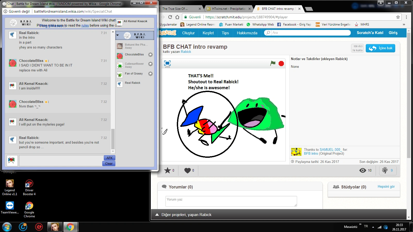Image resolution: width=413 pixels, height=232 pixels.
Task: Stop the project with the red stop icon
Action: (281, 63)
